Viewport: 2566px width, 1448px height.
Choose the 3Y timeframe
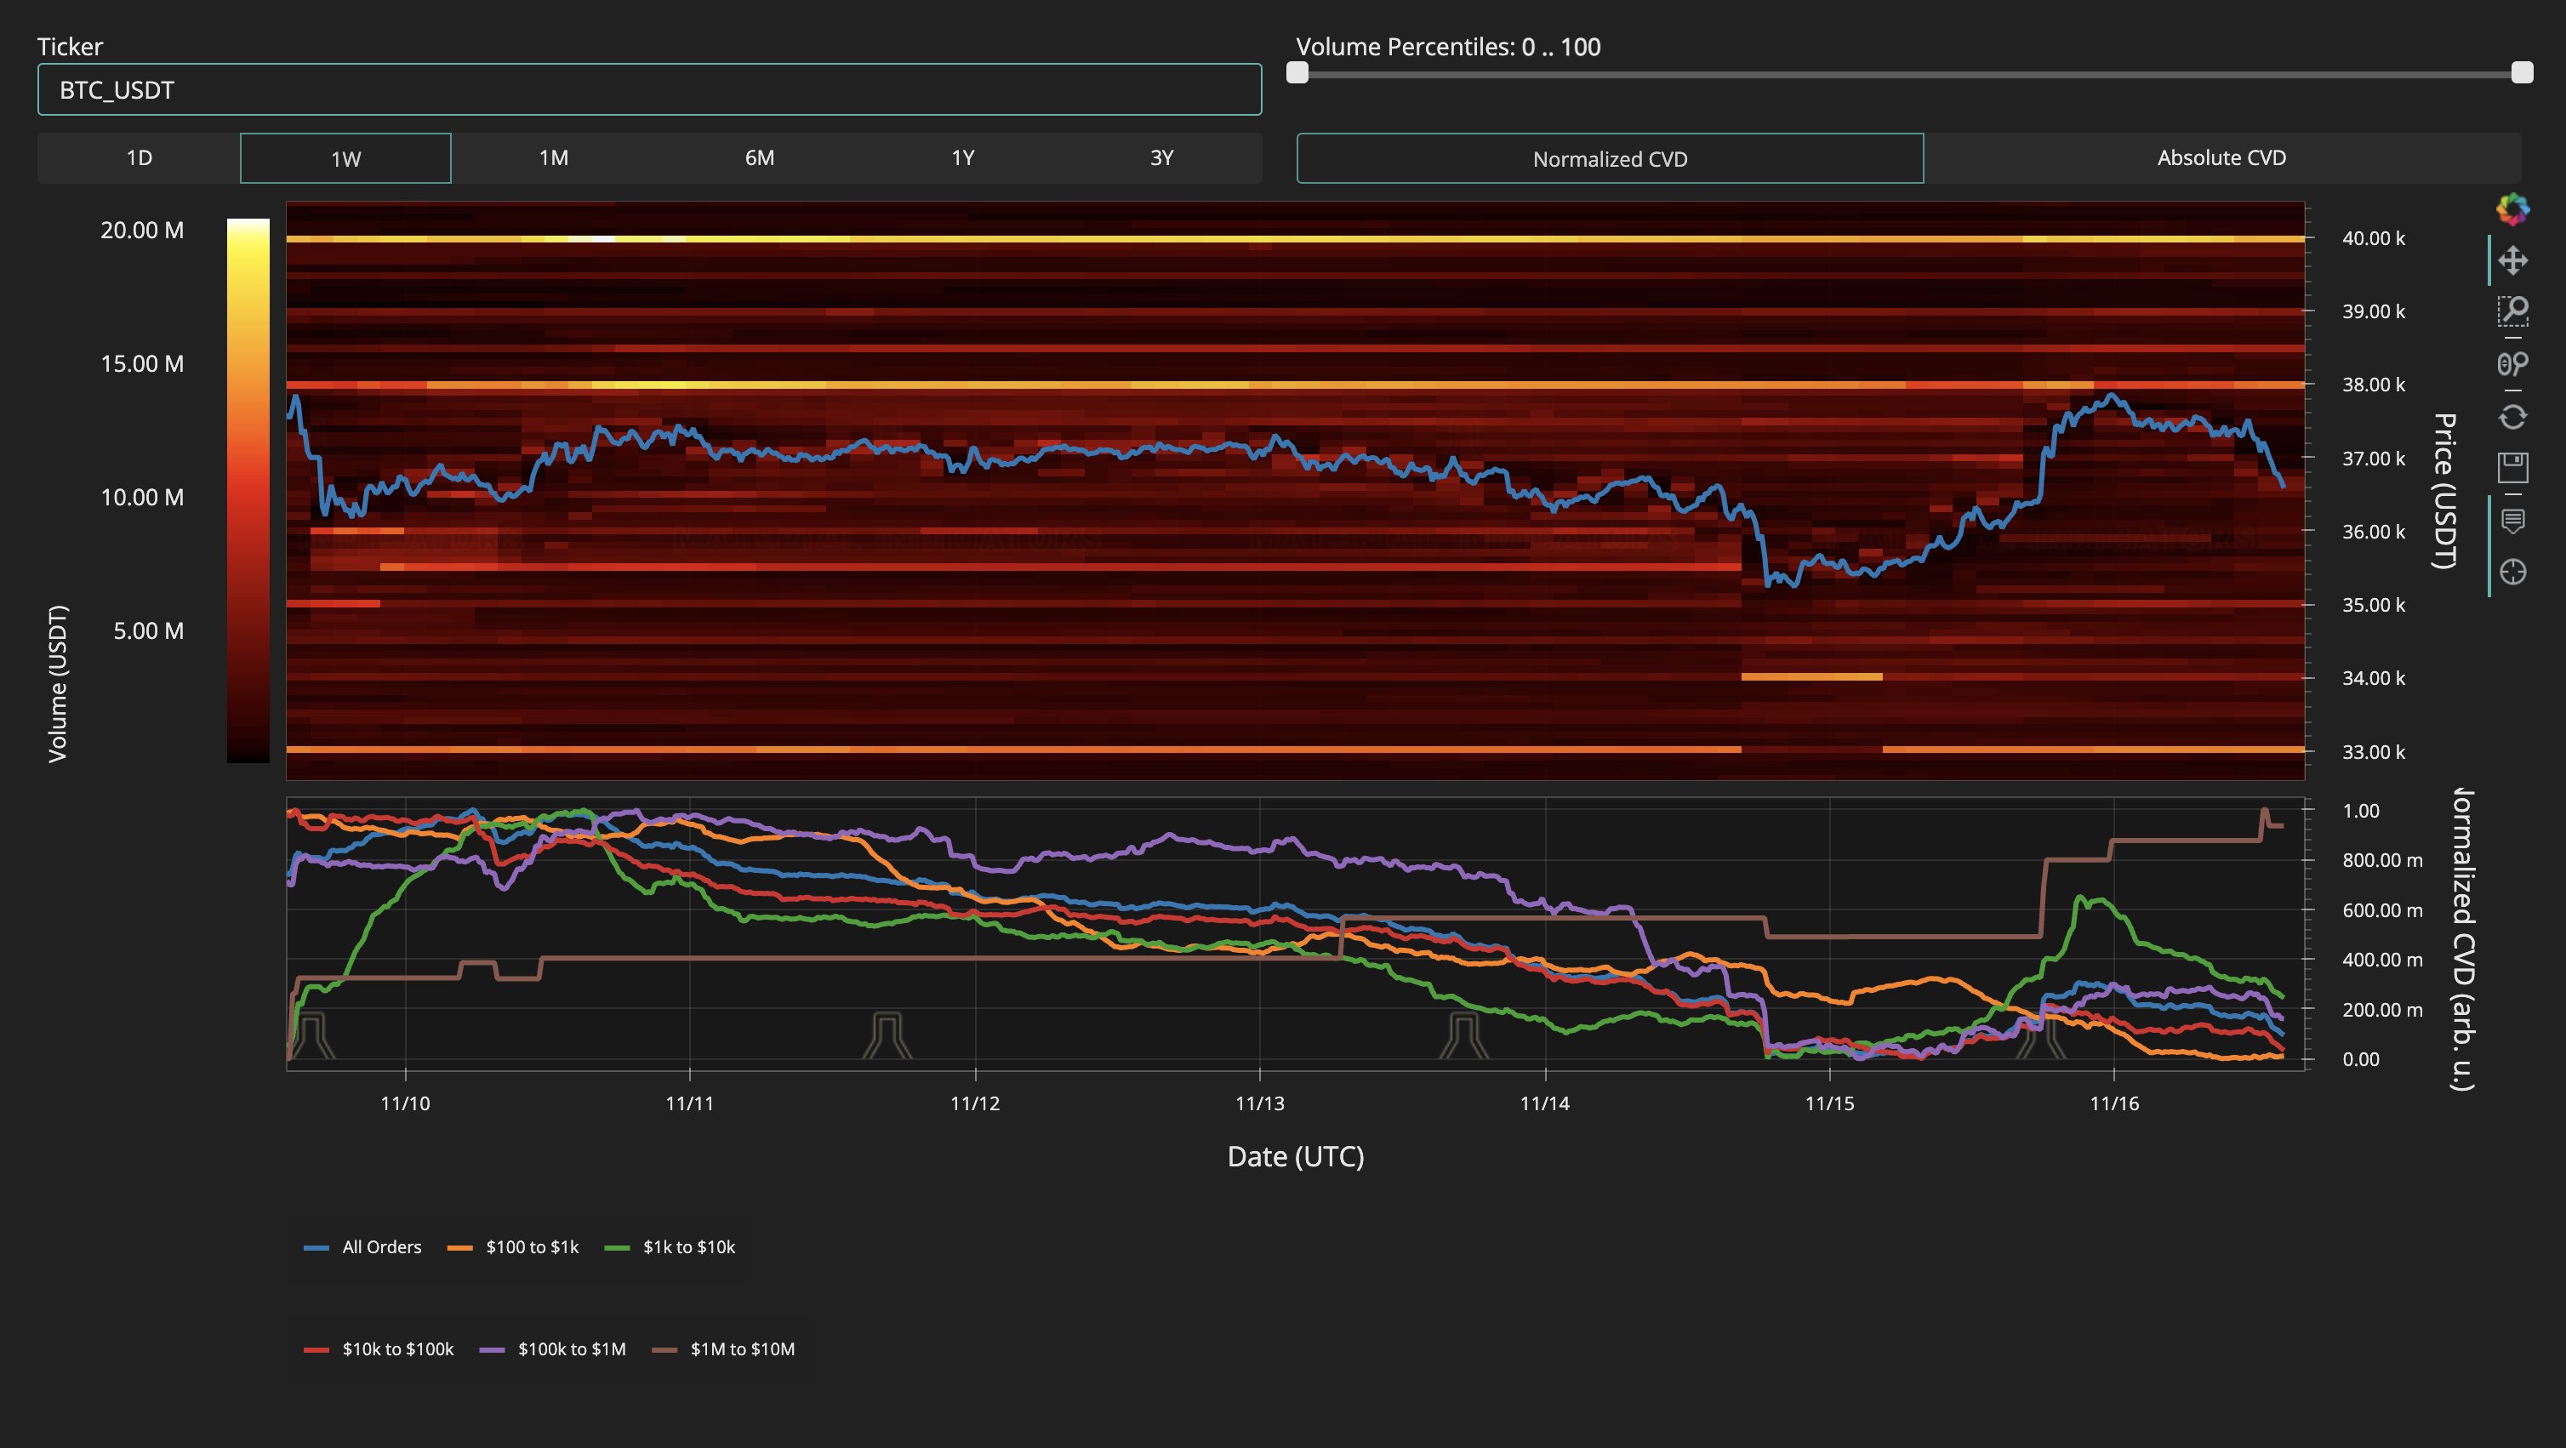1161,158
